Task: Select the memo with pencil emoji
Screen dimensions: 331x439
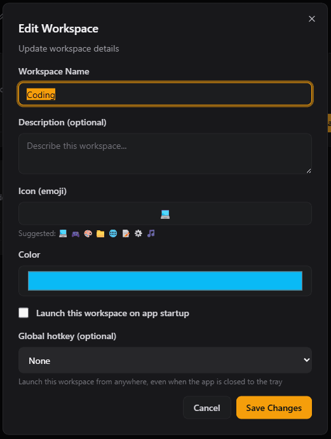Action: coord(126,233)
